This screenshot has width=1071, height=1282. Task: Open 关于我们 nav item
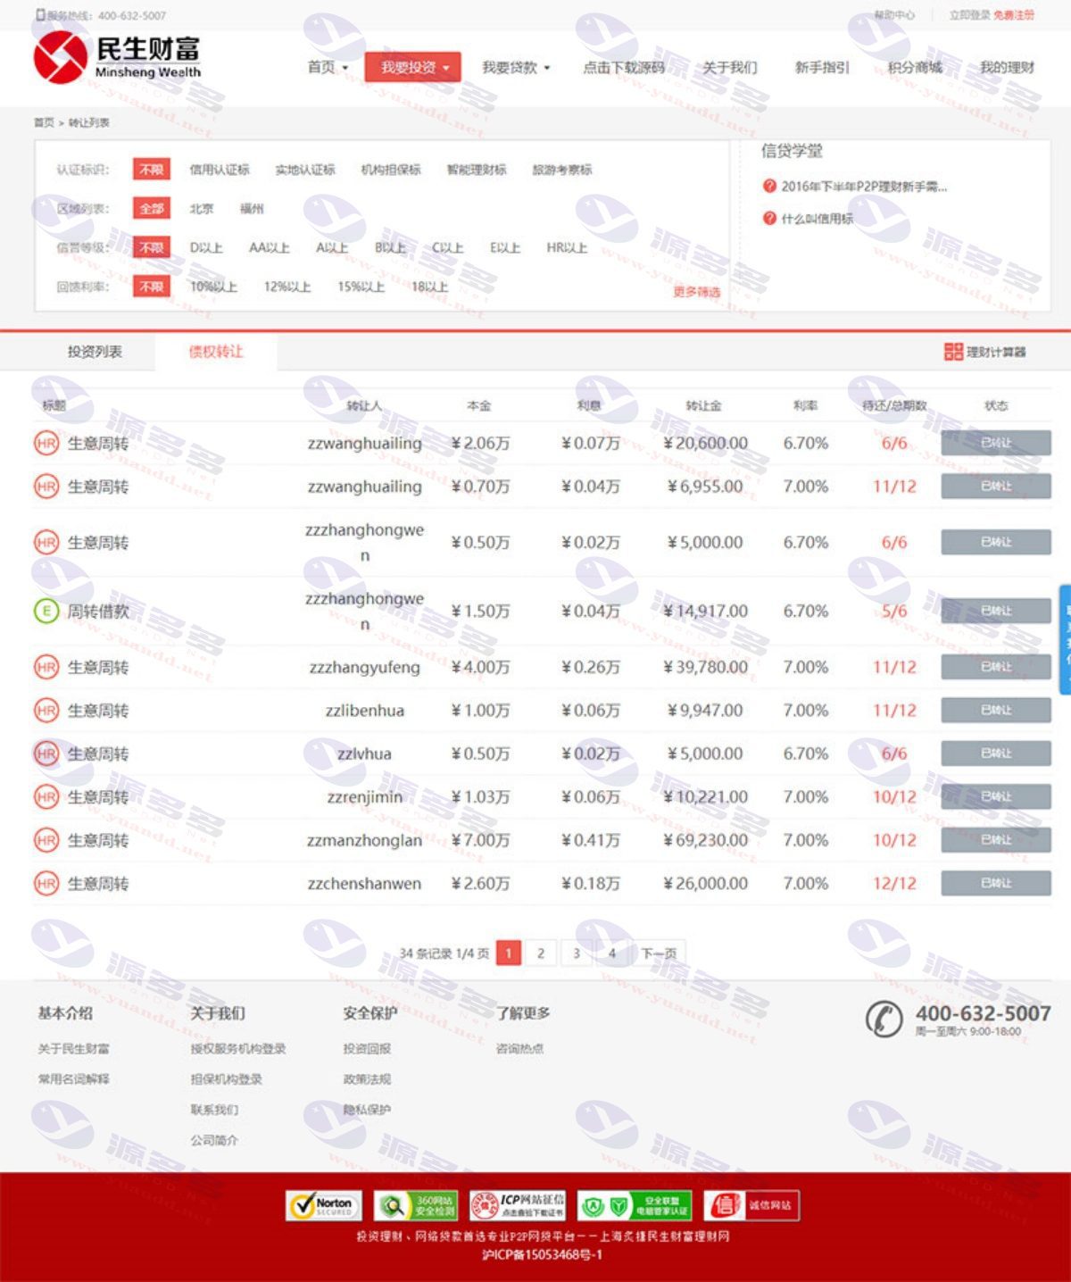click(x=729, y=67)
